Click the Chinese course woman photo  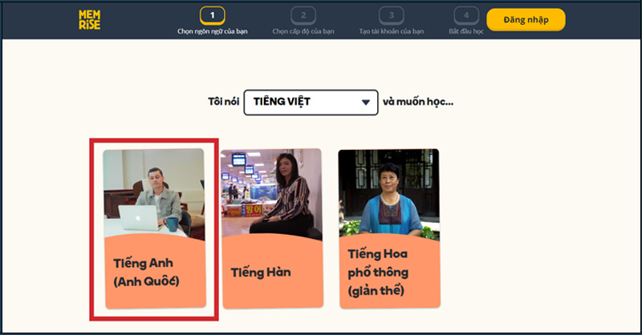388,191
